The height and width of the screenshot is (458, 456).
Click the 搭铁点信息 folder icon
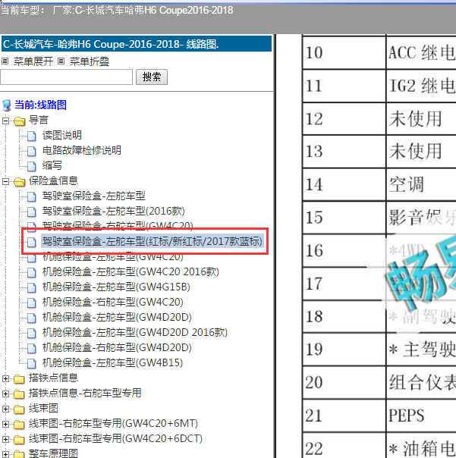click(x=19, y=379)
